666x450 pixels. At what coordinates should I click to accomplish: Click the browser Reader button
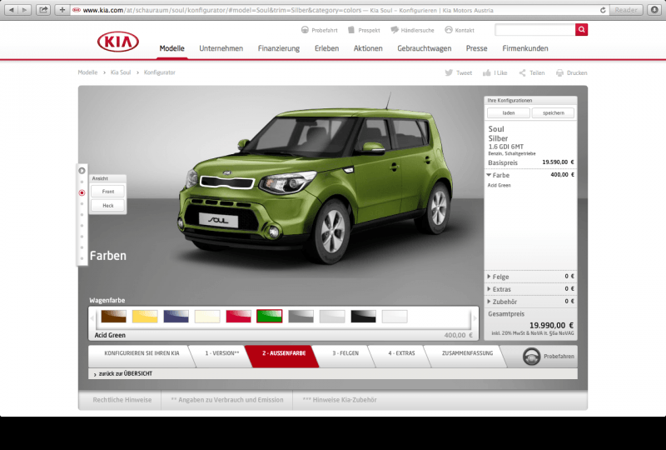point(626,10)
